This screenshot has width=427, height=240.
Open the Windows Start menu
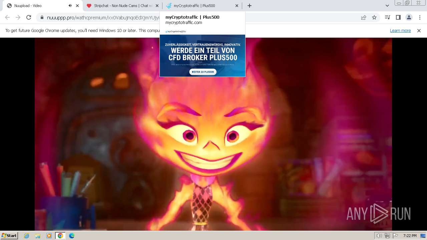9,235
